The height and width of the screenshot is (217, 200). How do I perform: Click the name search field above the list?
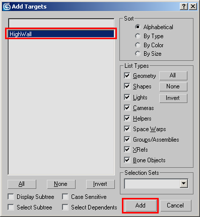coord(61,23)
